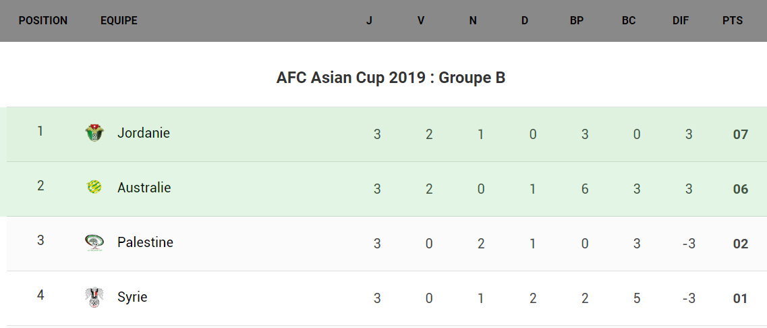The width and height of the screenshot is (767, 328).
Task: Click the EQUIPE column header
Action: pyautogui.click(x=119, y=21)
